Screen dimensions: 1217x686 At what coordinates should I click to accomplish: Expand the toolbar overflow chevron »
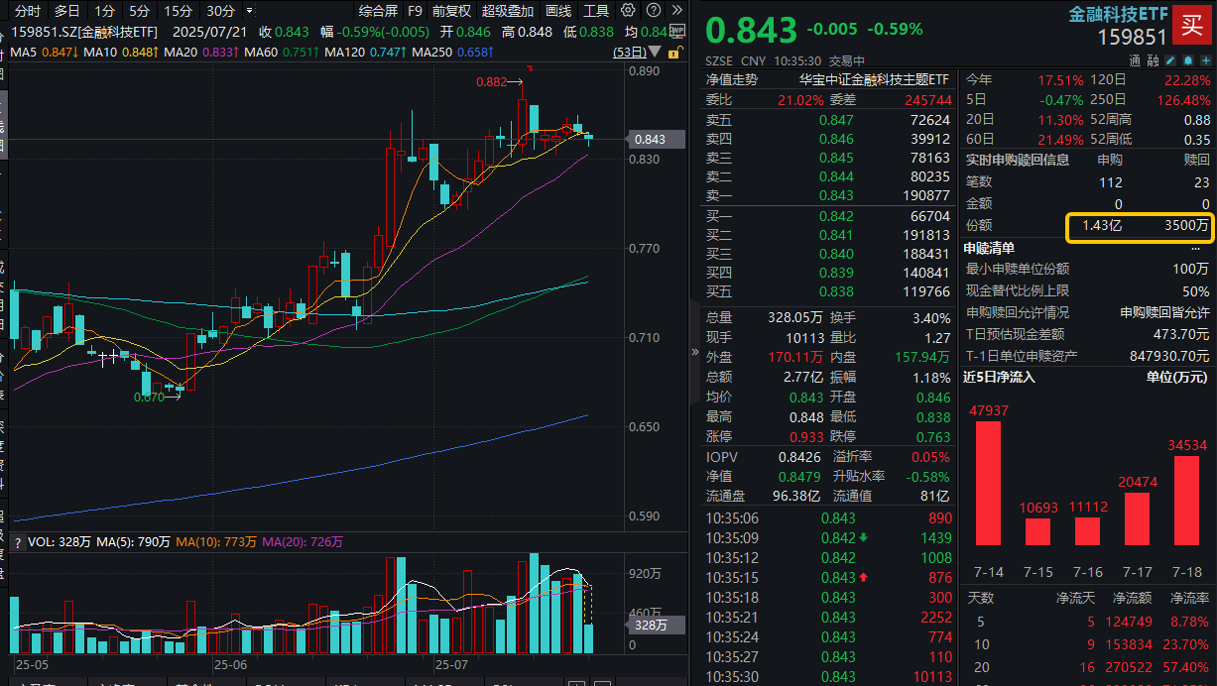678,11
